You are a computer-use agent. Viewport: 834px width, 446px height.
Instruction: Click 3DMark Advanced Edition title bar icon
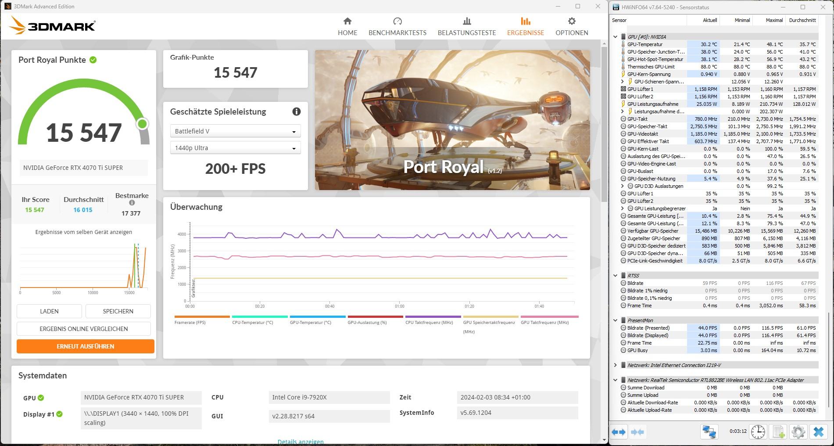tap(7, 6)
